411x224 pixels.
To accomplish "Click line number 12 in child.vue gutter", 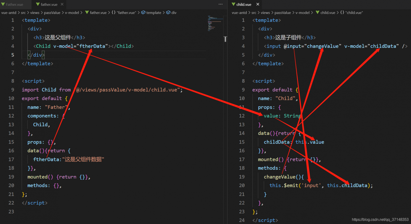I will (242, 116).
